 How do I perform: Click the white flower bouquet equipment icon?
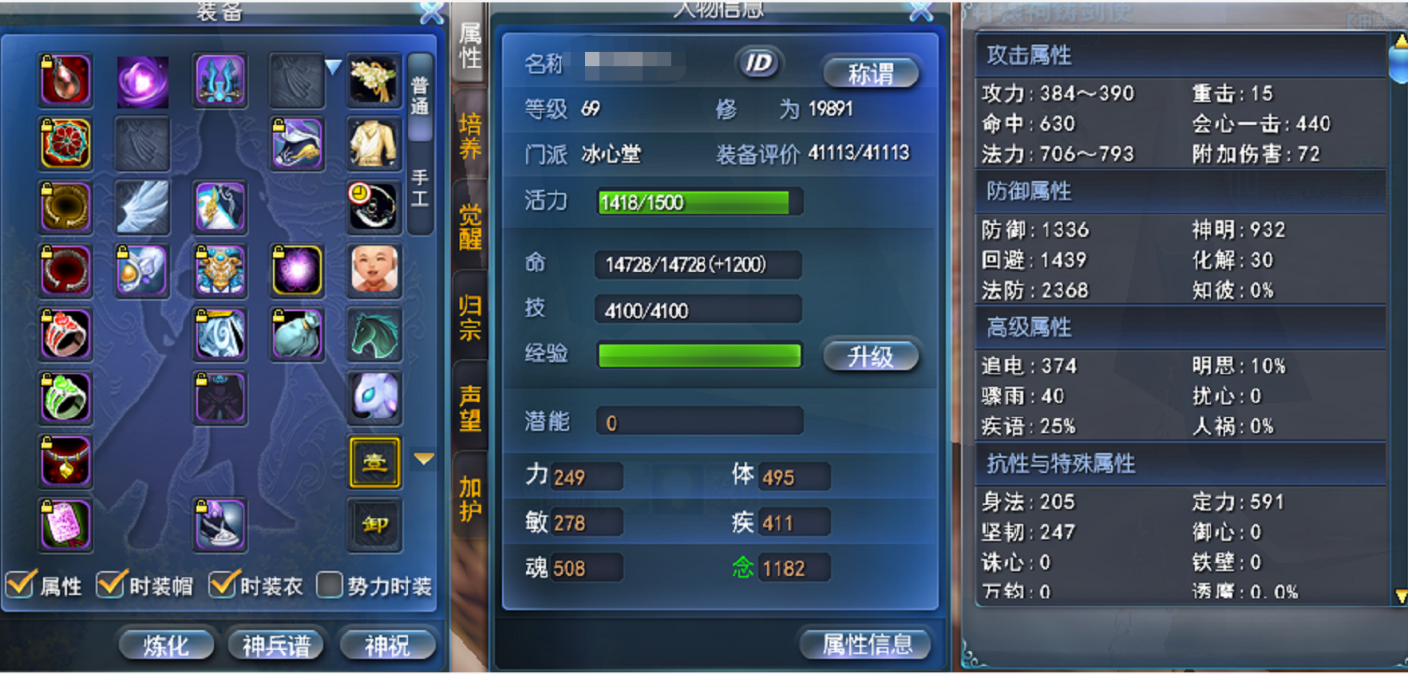(x=374, y=80)
